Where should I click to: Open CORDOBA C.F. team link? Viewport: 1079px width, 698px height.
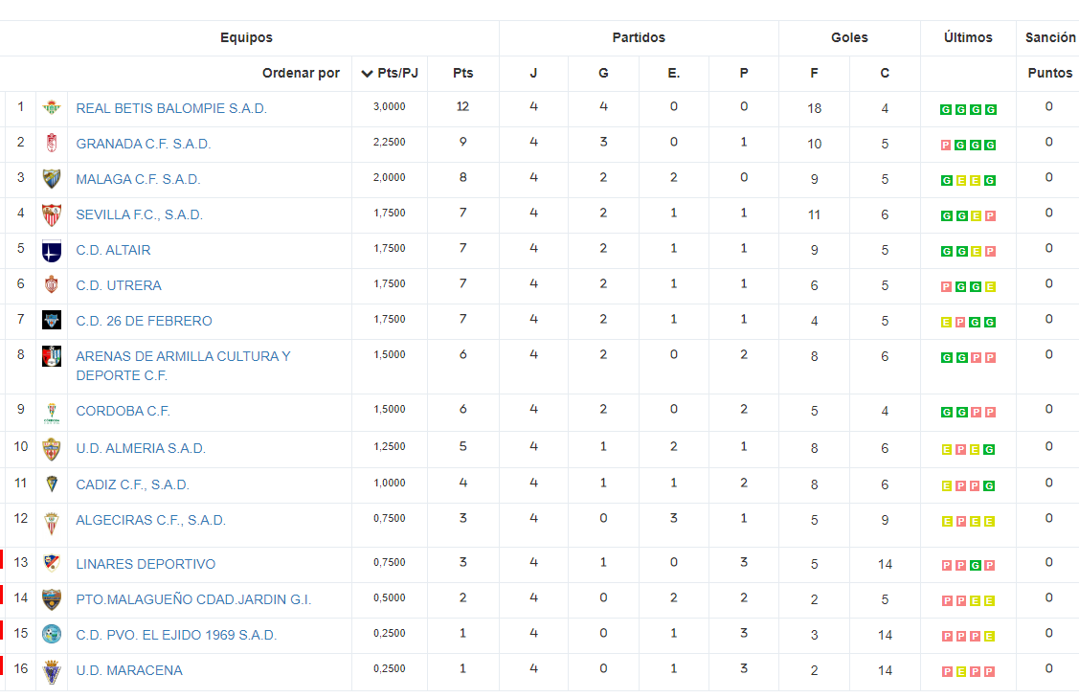coord(123,412)
